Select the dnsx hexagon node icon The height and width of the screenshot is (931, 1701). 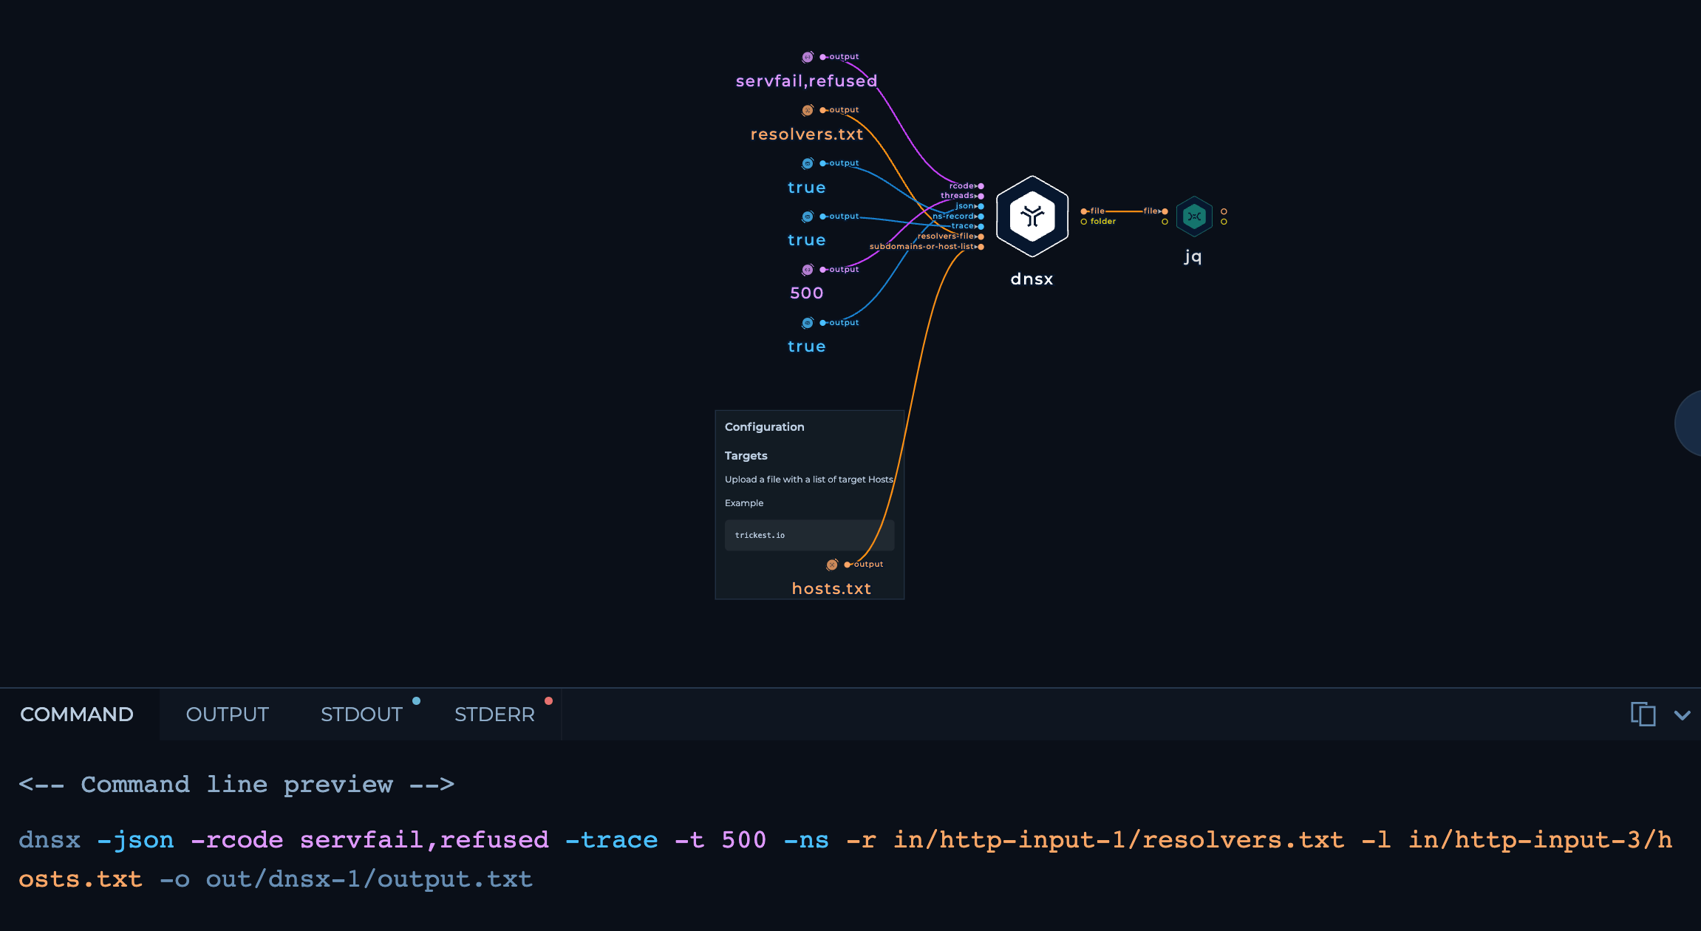[x=1032, y=216]
